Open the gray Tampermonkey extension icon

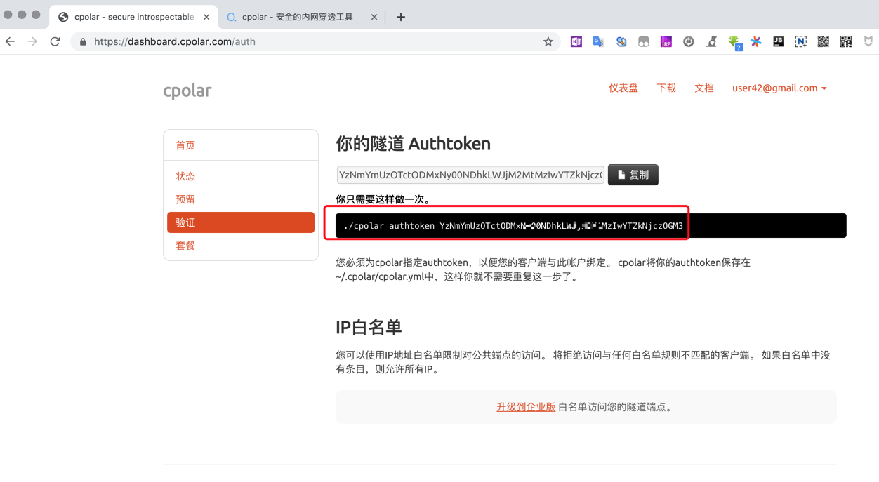[643, 42]
